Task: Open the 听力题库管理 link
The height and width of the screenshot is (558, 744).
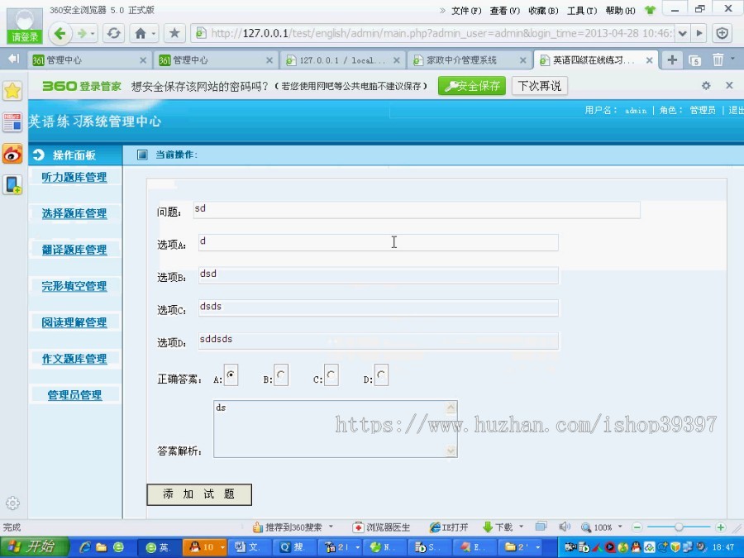Action: click(74, 178)
